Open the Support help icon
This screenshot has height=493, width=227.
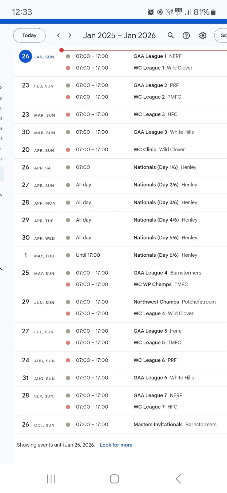[x=186, y=35]
